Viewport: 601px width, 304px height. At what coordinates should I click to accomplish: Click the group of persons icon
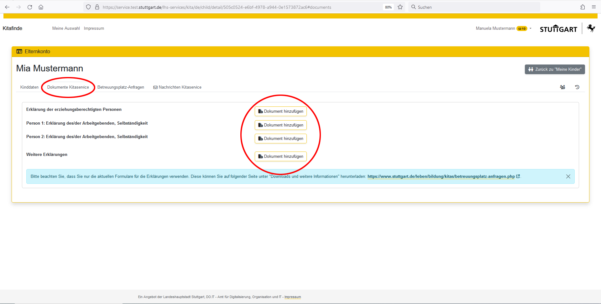[562, 87]
